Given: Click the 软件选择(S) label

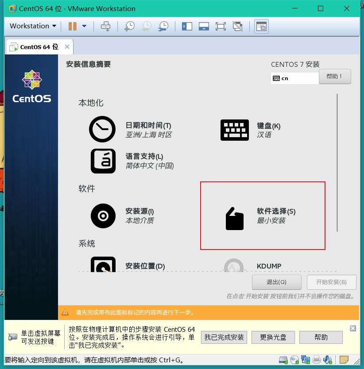Looking at the screenshot, I should click(276, 211).
